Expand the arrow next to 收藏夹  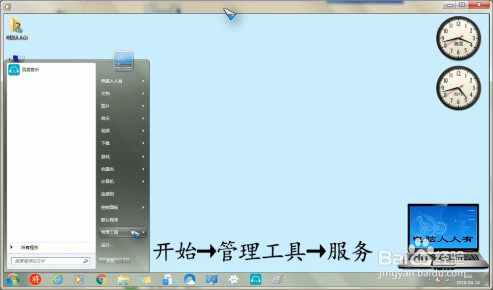pyautogui.click(x=143, y=169)
